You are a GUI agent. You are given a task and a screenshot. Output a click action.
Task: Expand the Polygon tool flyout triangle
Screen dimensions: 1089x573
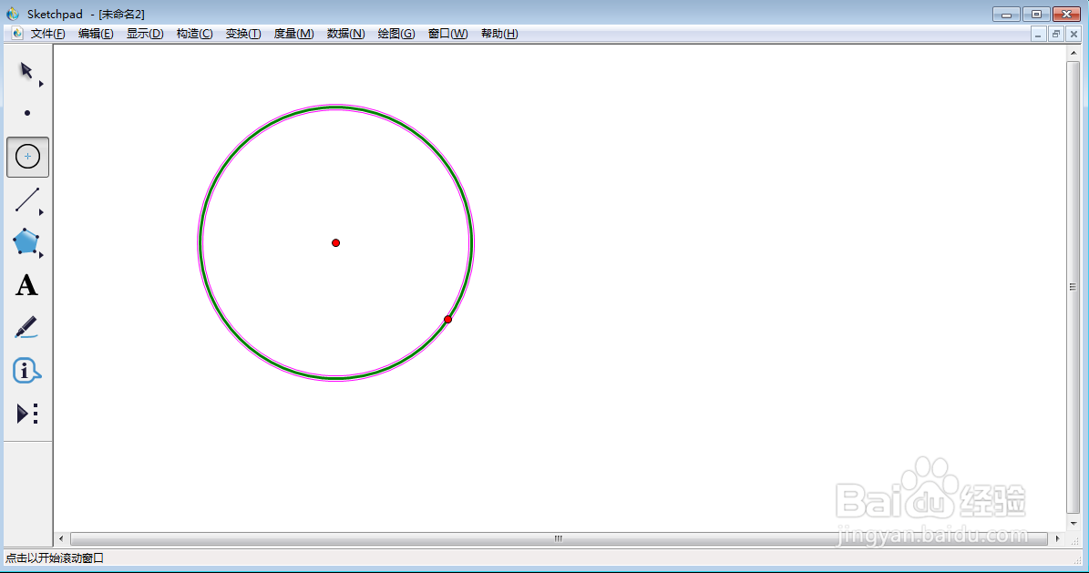[x=41, y=256]
